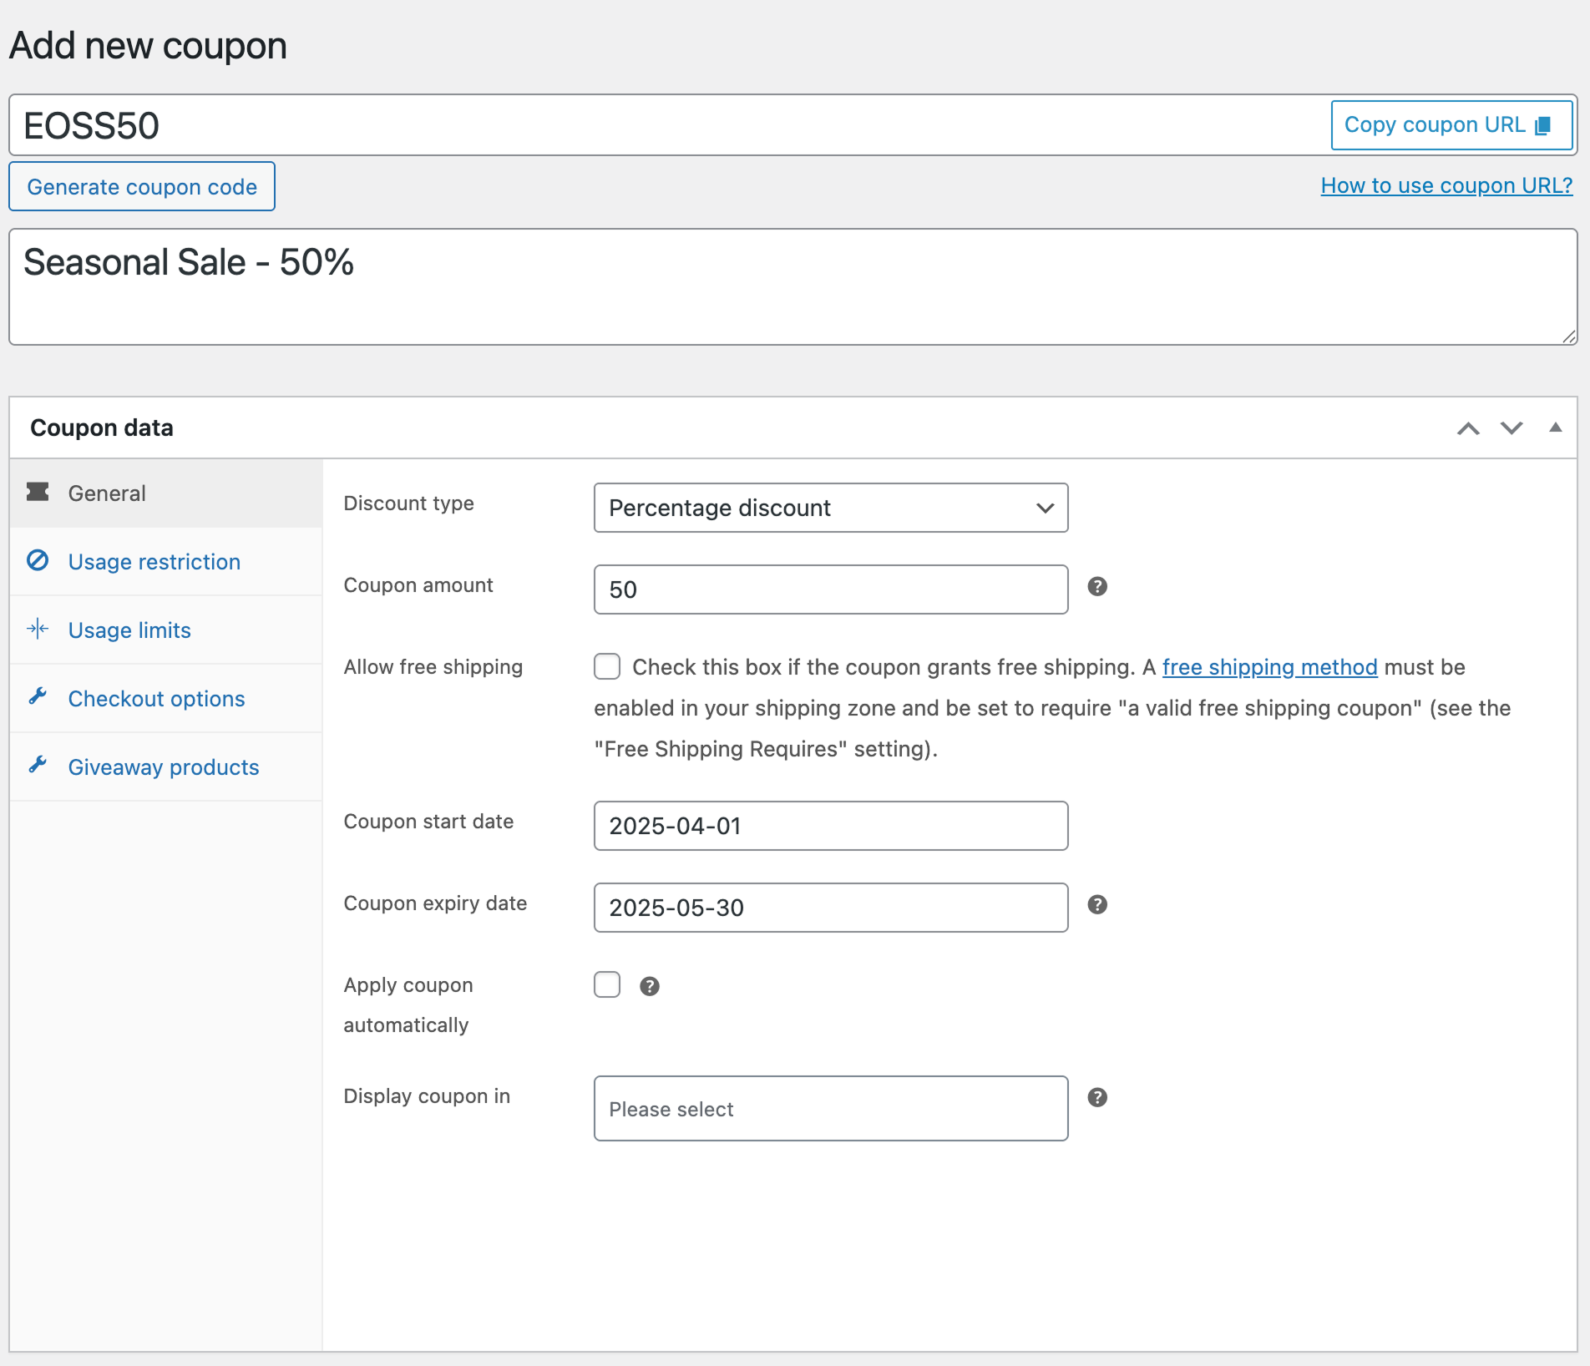Open the Discount type dropdown

click(831, 508)
